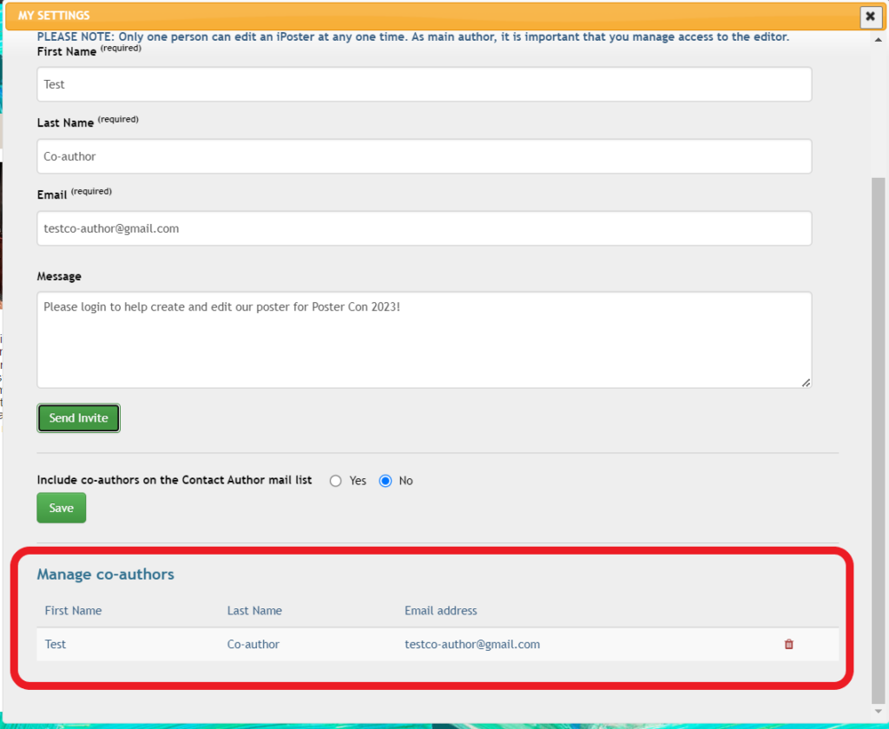Image resolution: width=889 pixels, height=729 pixels.
Task: Click inside the Message textarea
Action: click(424, 338)
